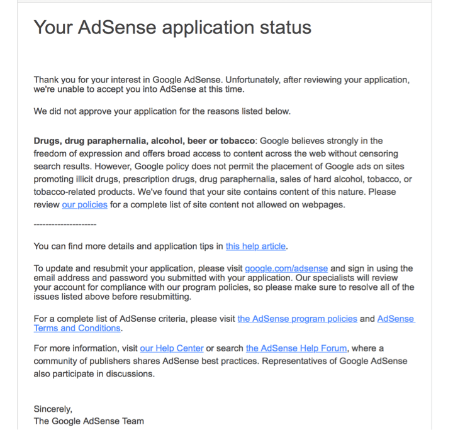
Task: Click 'For more information, visit' text
Action: coord(86,348)
